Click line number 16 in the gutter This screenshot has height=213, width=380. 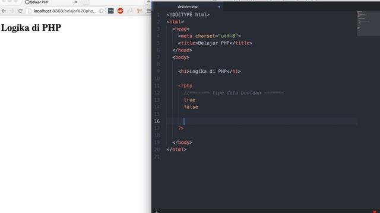click(x=157, y=121)
